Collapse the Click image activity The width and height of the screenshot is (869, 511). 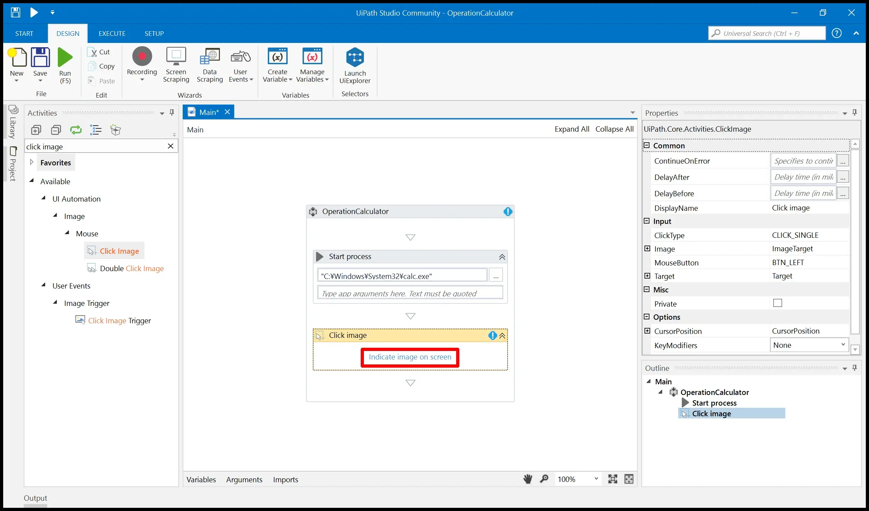click(502, 336)
